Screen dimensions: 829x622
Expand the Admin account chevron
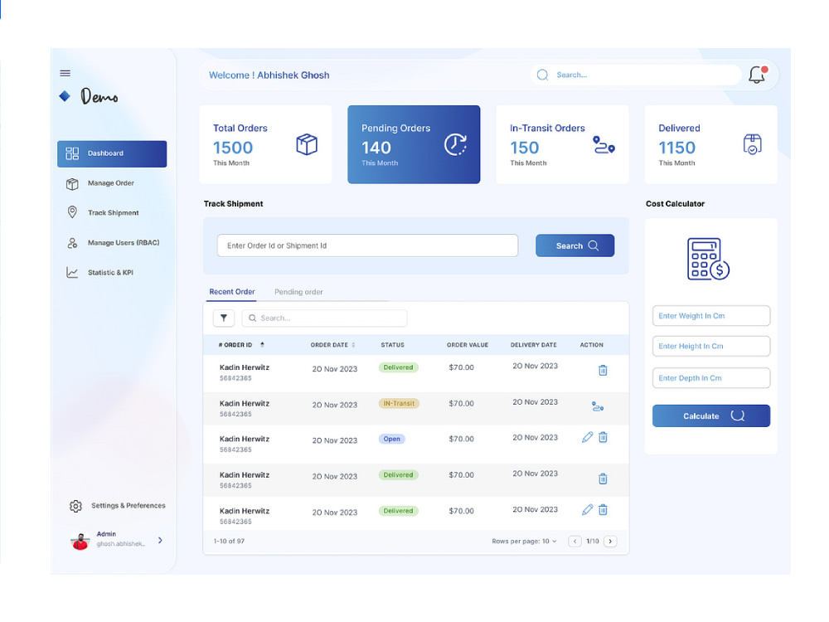[x=160, y=541]
